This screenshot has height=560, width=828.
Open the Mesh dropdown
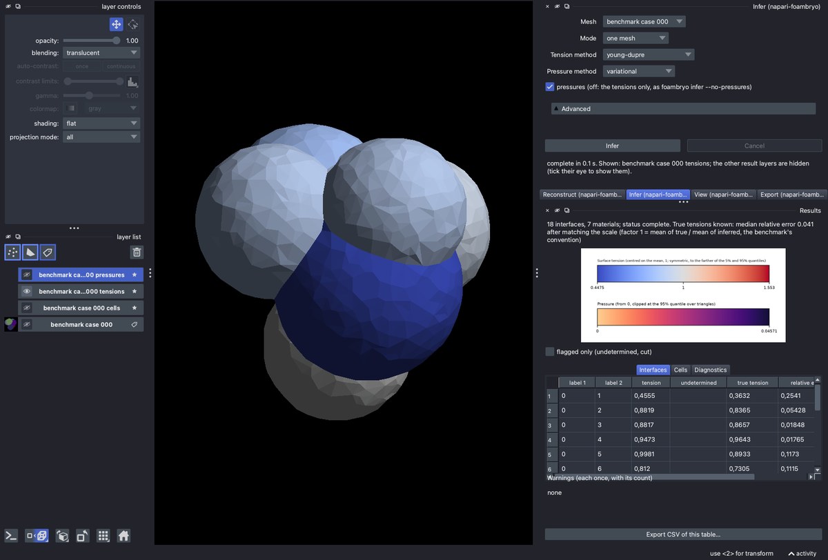coord(644,21)
